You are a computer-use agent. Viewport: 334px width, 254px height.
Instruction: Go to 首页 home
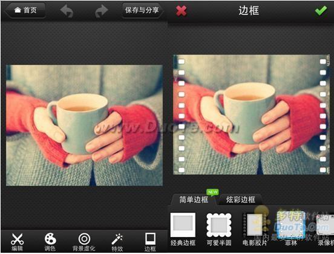[25, 10]
